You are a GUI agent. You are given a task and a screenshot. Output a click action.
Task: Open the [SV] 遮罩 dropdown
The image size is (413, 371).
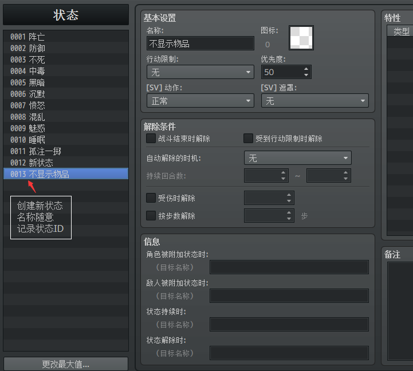coord(315,101)
